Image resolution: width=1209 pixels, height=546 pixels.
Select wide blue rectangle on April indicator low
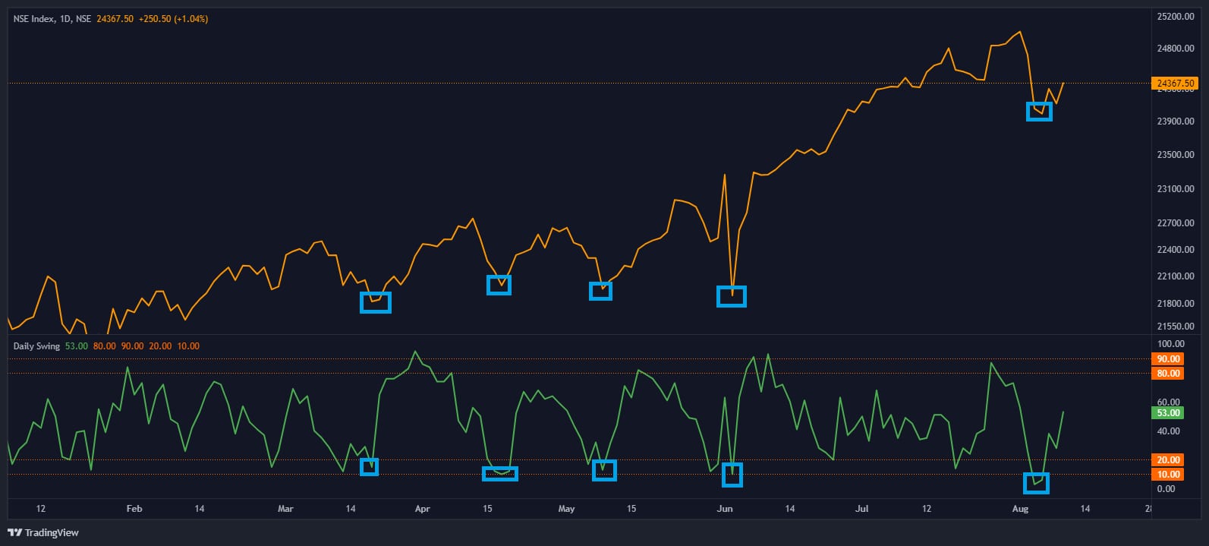pos(500,474)
